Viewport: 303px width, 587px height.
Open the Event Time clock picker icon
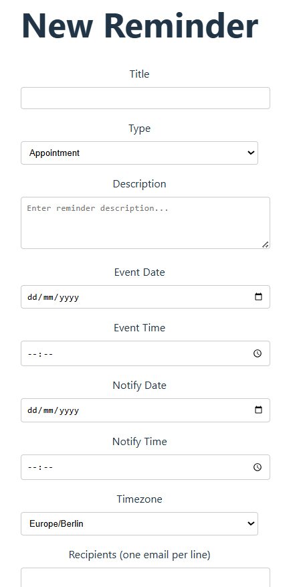click(258, 353)
